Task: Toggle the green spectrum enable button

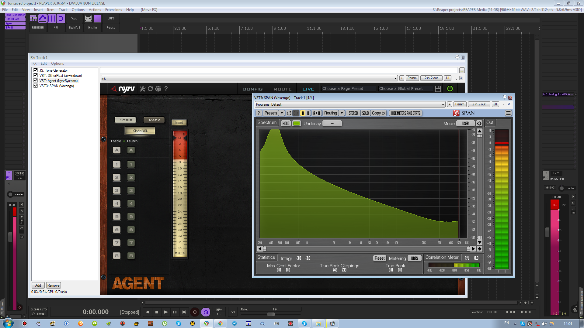Action: tap(297, 123)
